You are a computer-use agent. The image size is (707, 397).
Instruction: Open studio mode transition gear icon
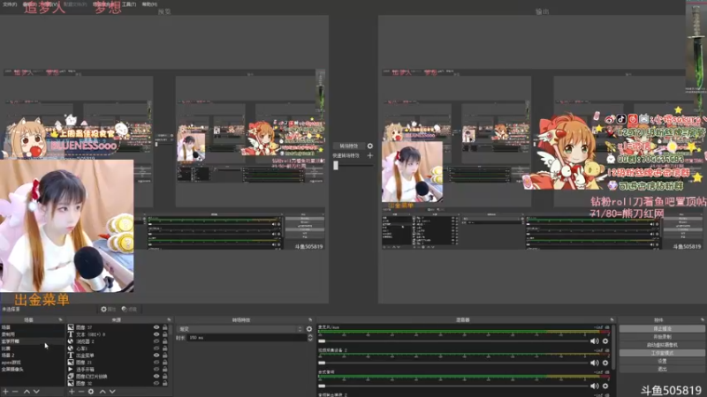370,146
